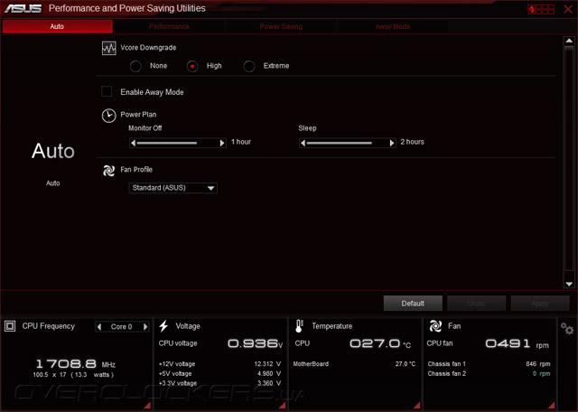
Task: Click the Power Plan clock icon
Action: coord(108,116)
